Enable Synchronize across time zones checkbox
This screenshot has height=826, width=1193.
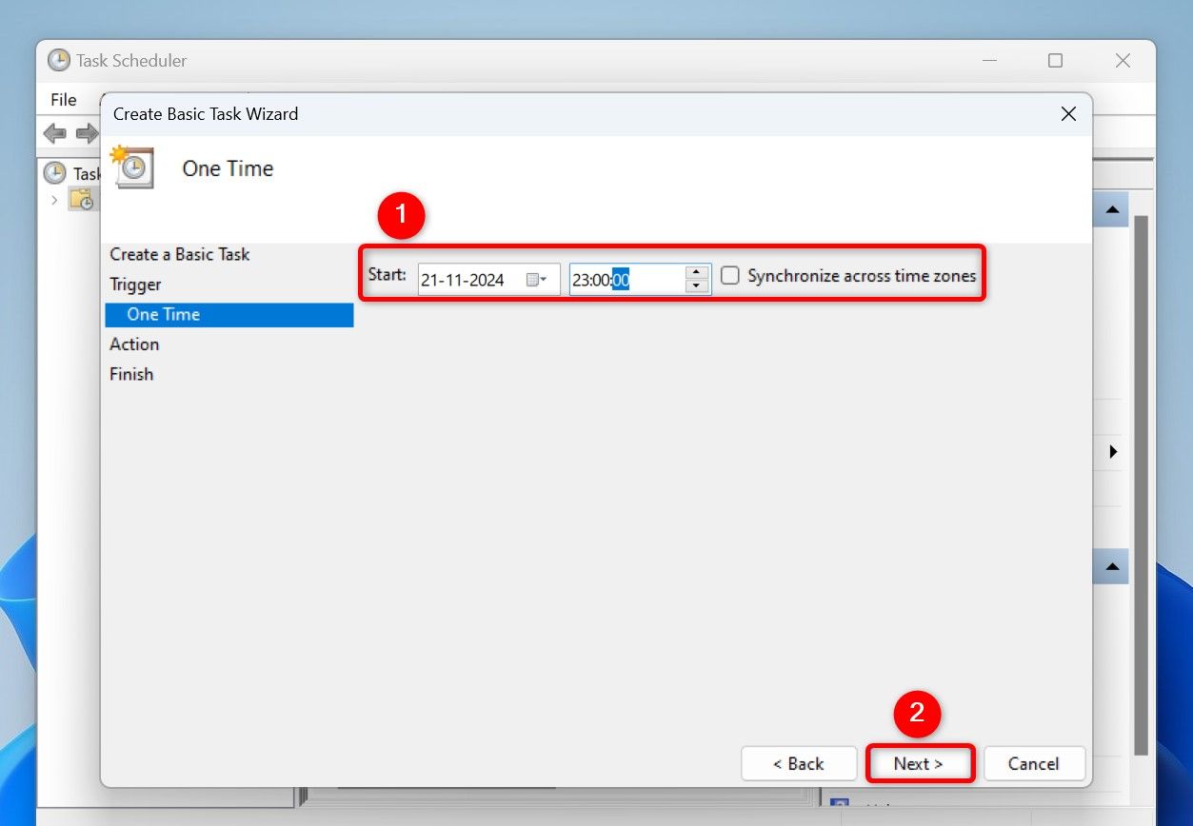[730, 276]
